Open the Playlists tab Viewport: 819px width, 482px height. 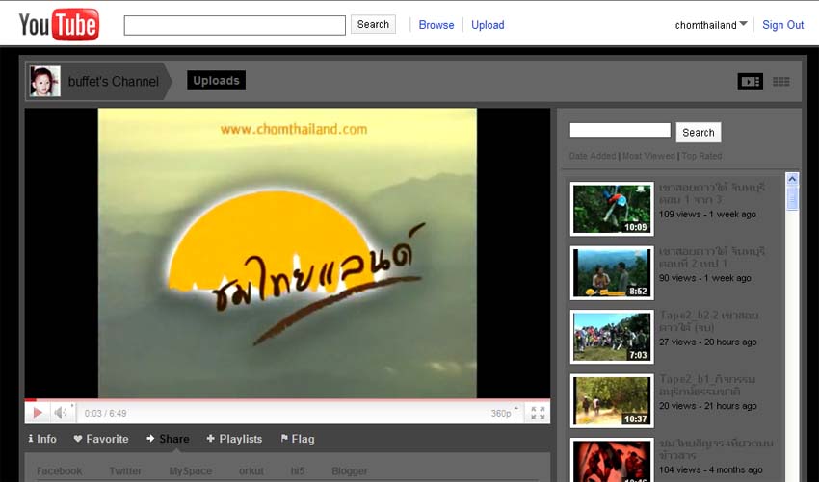tap(234, 439)
